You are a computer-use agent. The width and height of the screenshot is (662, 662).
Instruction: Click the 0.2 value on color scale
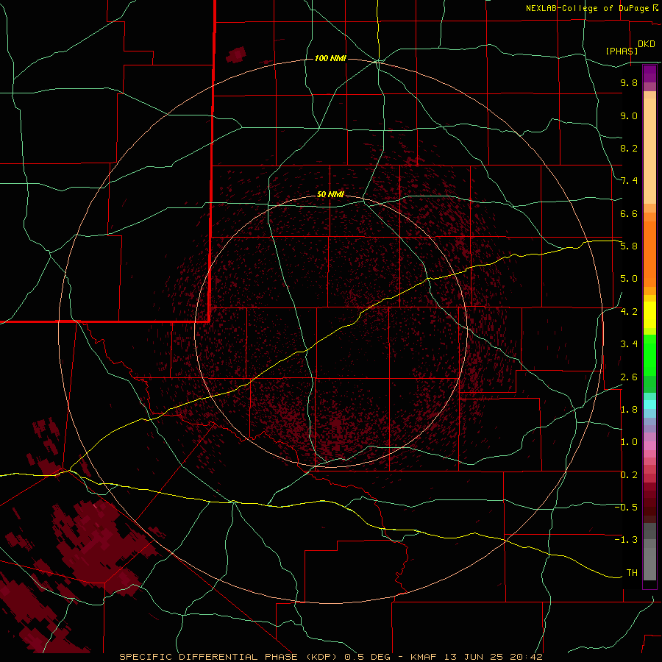click(629, 475)
